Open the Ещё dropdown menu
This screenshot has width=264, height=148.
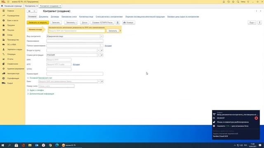[x=252, y=23]
